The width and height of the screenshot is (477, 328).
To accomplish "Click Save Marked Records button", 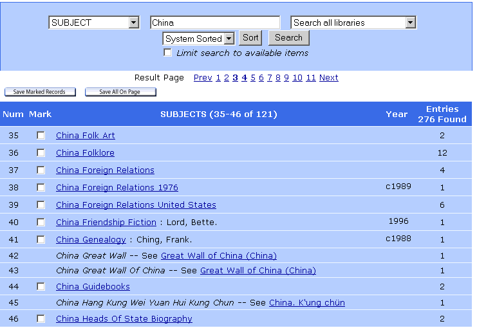I will (x=40, y=92).
